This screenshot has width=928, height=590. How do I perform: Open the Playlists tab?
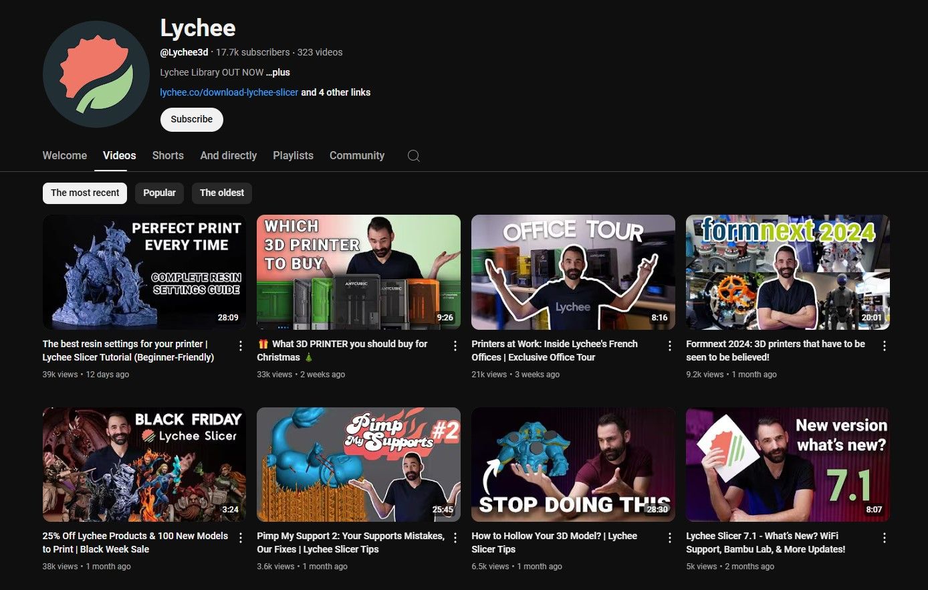click(293, 155)
